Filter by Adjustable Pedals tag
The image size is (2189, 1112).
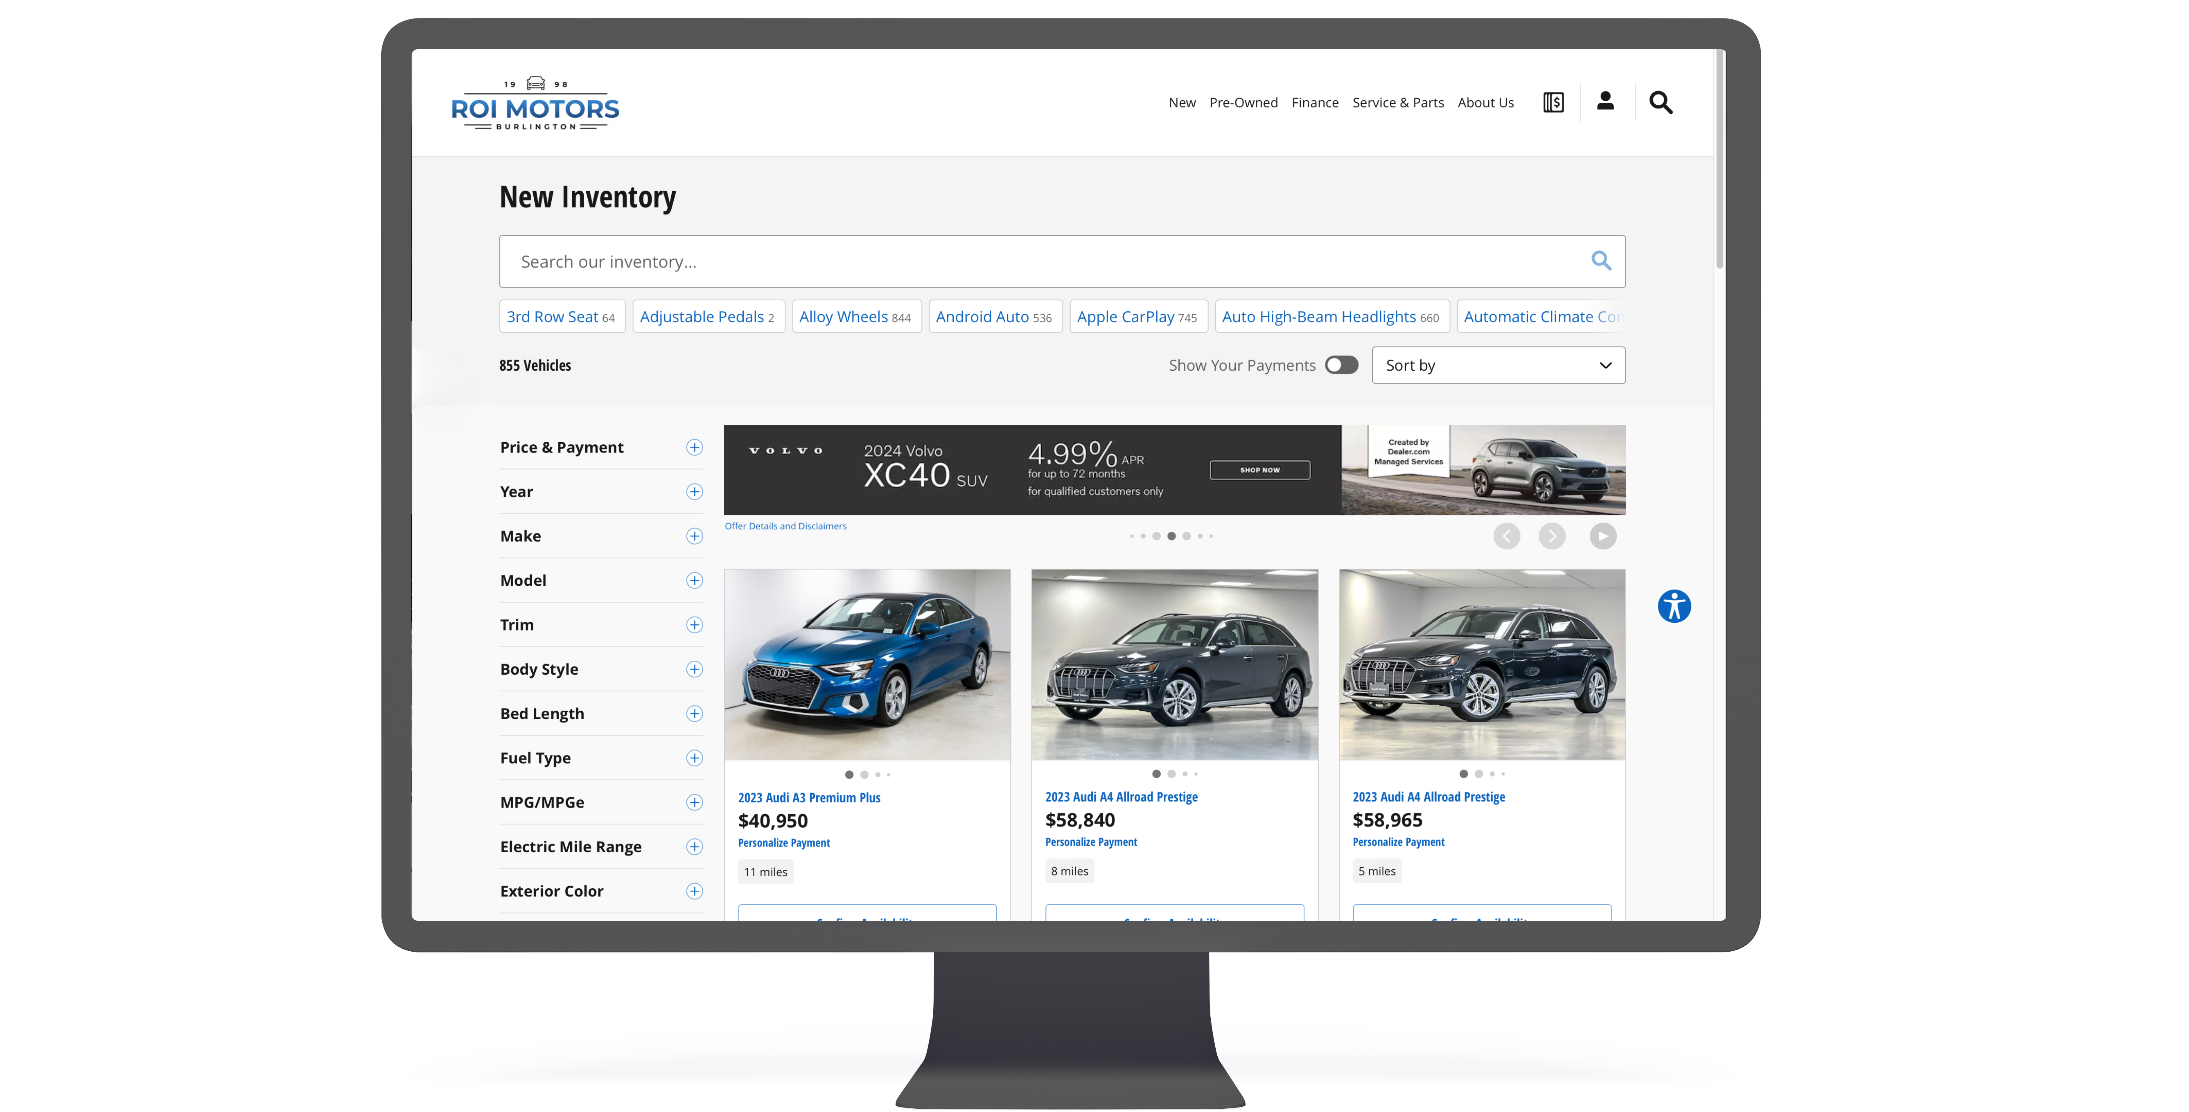[708, 317]
